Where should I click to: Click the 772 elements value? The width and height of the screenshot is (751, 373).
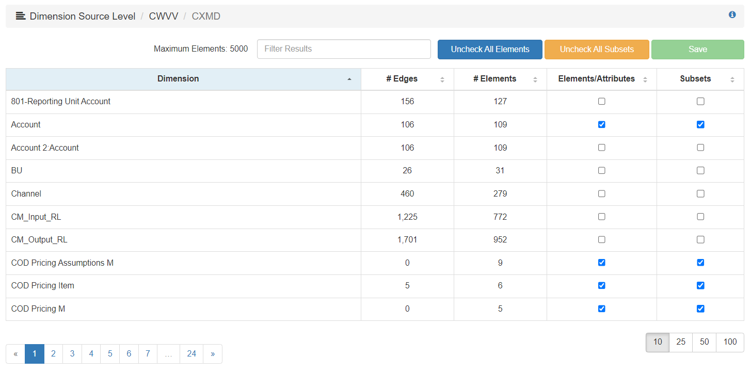(500, 217)
